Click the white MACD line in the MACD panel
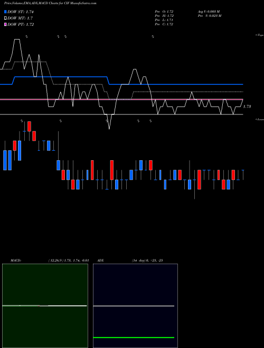The width and height of the screenshot is (264, 348). click(x=44, y=306)
